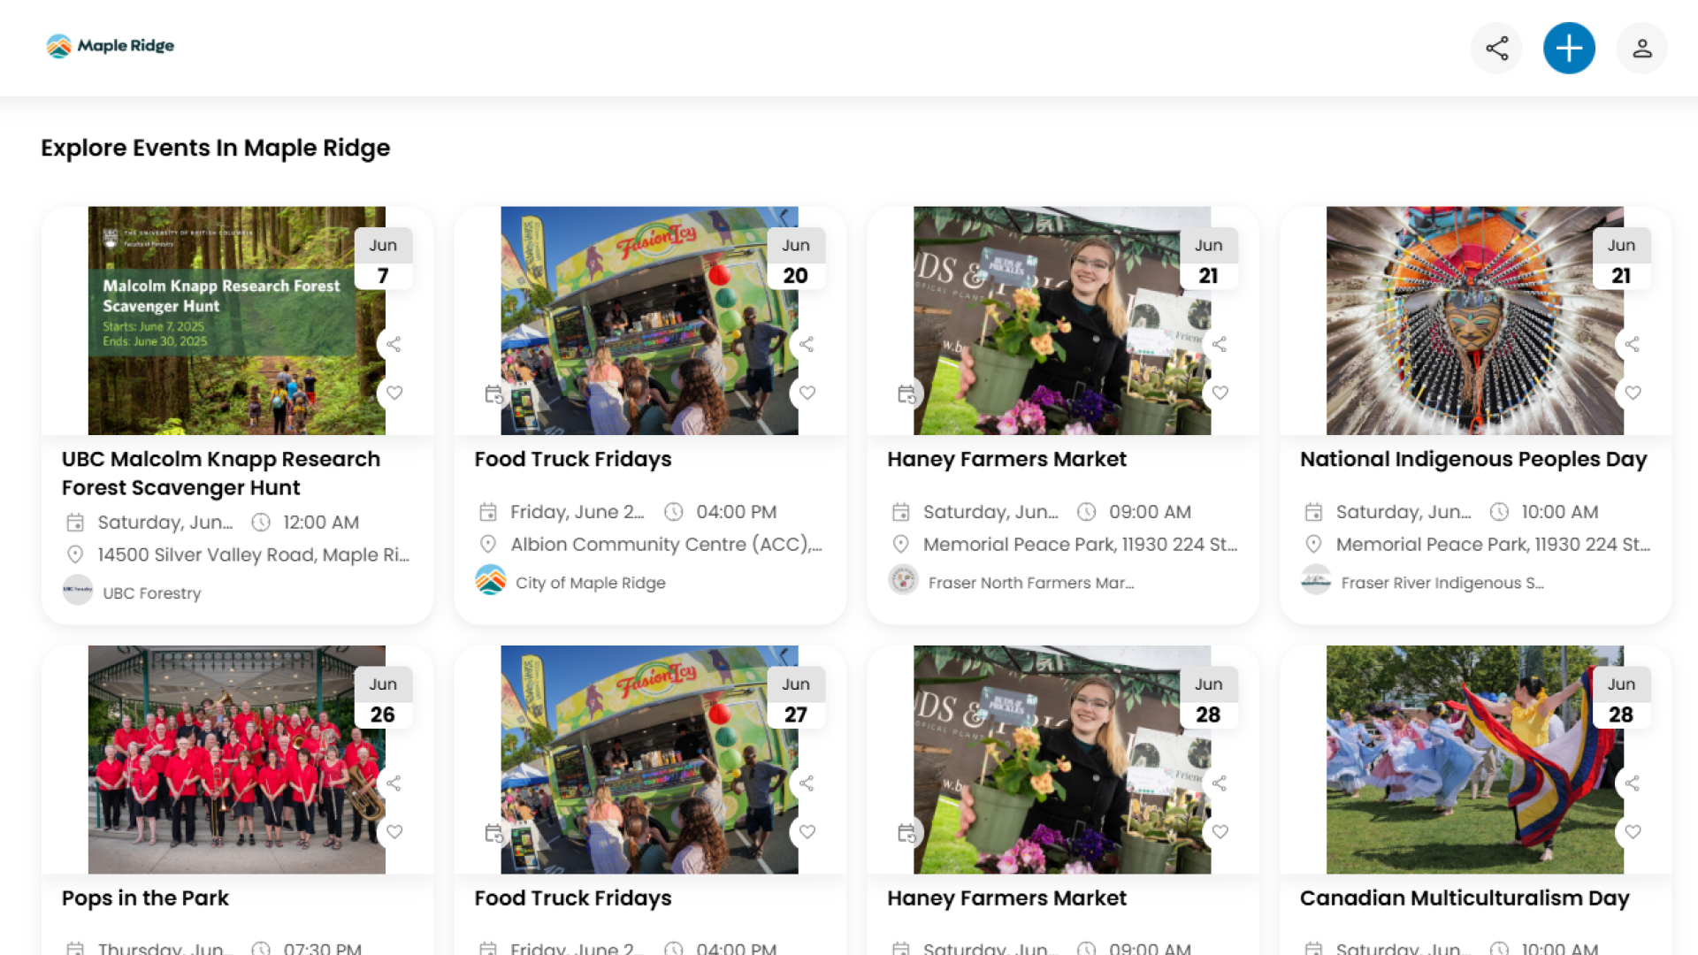Share the Haney Farmers Market event
This screenshot has height=955, width=1698.
coord(1220,344)
